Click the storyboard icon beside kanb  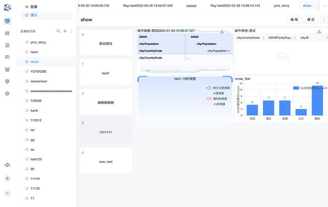click(27, 110)
